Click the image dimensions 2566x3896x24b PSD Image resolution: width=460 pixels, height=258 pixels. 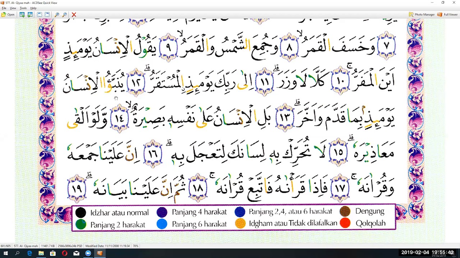coord(70,246)
